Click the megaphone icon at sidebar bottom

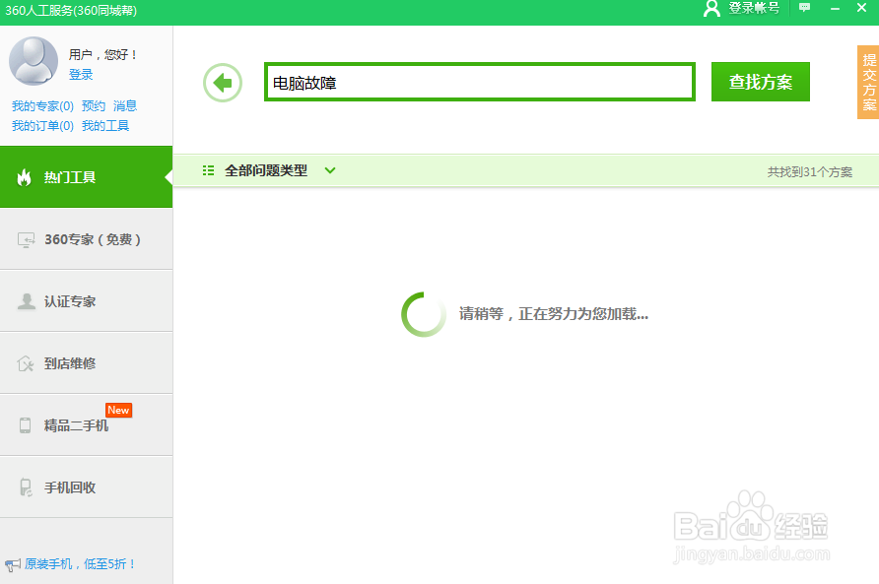point(13,564)
